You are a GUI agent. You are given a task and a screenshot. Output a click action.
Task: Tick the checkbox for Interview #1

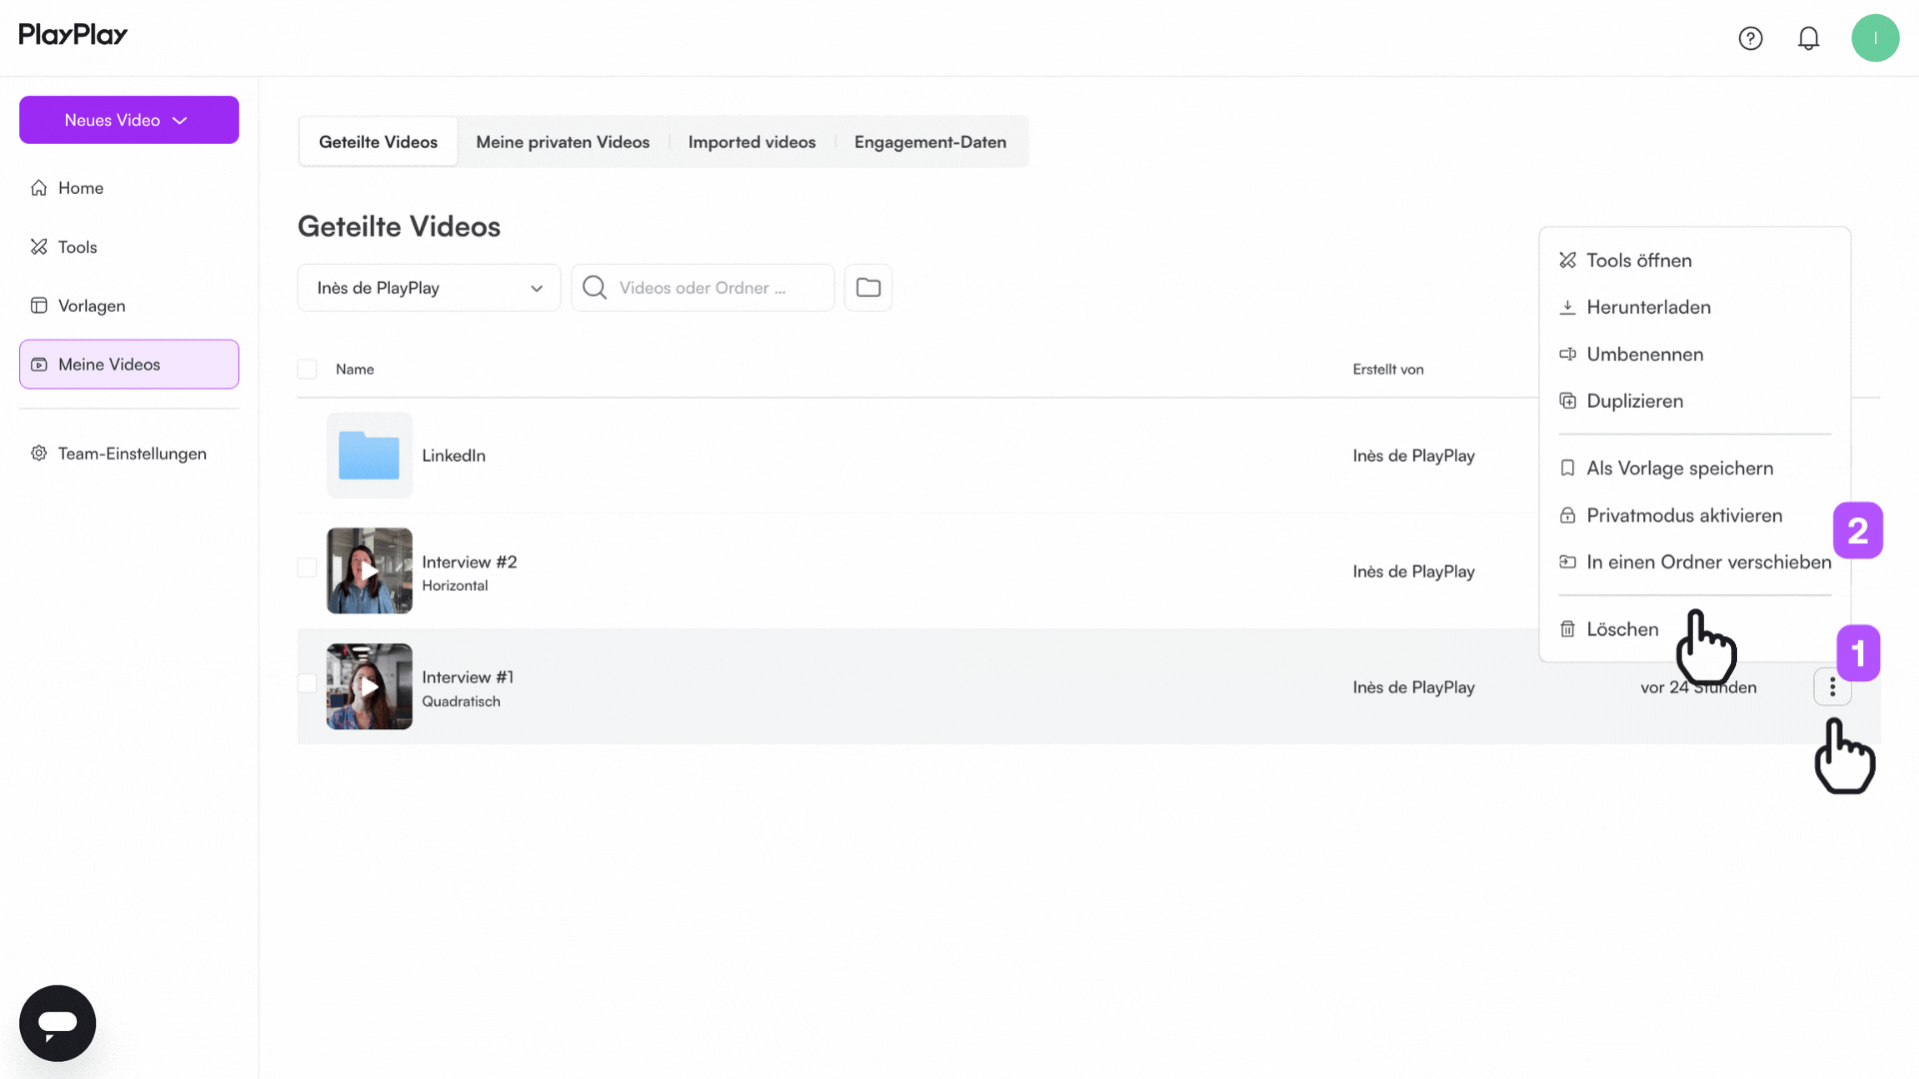pos(307,683)
